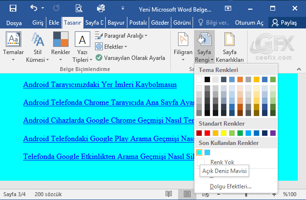Save the document with the floppy disk icon
This screenshot has height=200, width=306.
pyautogui.click(x=13, y=8)
